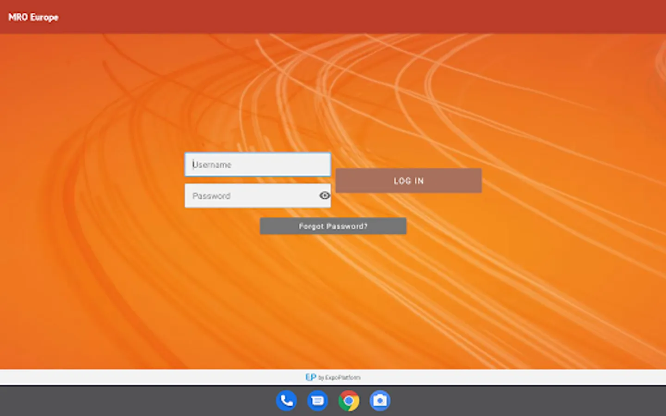Image resolution: width=666 pixels, height=416 pixels.
Task: Click the Username input field
Action: pos(258,165)
